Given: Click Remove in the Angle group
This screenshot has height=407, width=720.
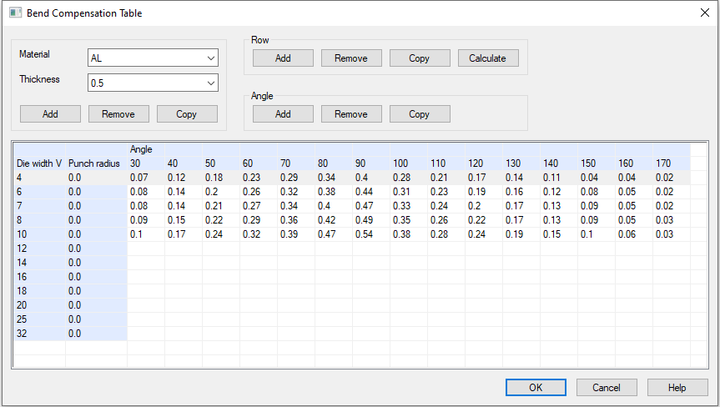Looking at the screenshot, I should pyautogui.click(x=351, y=114).
